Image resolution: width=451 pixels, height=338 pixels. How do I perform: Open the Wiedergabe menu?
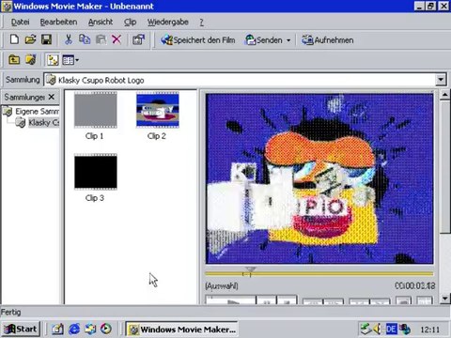point(168,22)
